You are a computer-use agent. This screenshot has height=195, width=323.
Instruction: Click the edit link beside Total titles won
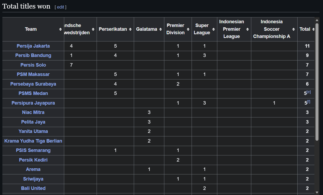(61, 7)
